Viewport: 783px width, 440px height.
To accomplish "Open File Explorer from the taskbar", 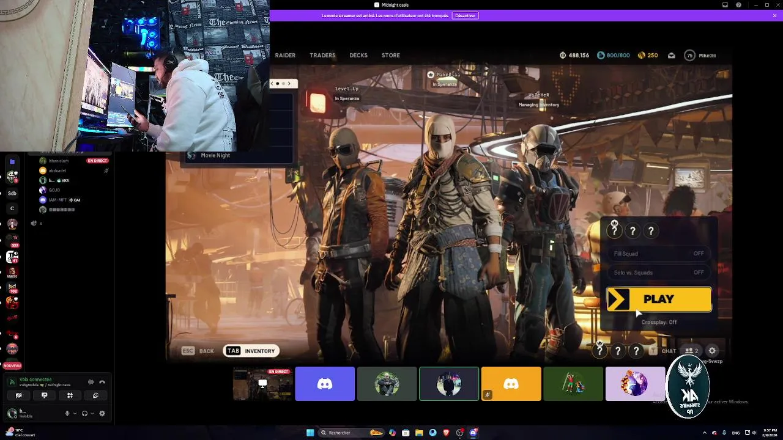I will click(419, 433).
